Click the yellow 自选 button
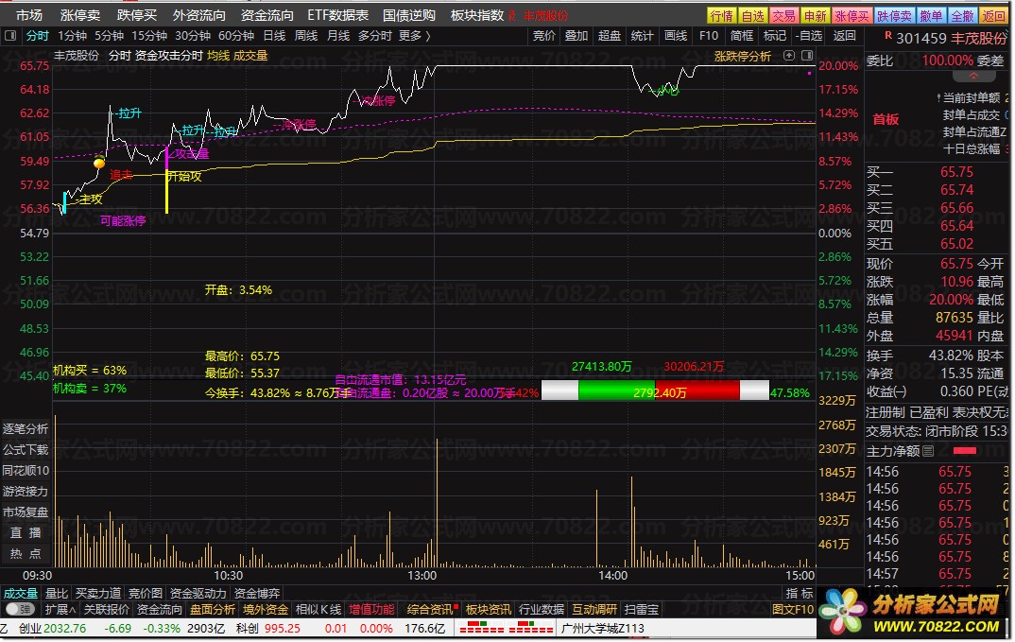Screen dimensions: 1015x642 point(753,15)
